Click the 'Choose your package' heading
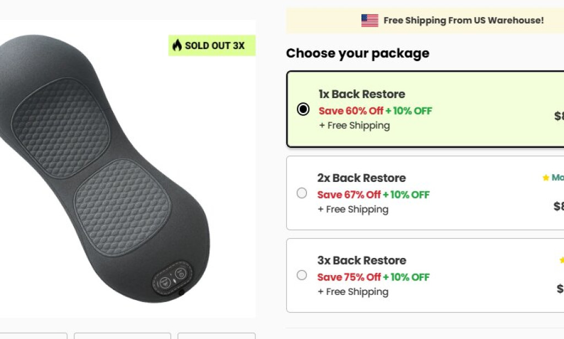This screenshot has height=339, width=564. click(x=357, y=53)
